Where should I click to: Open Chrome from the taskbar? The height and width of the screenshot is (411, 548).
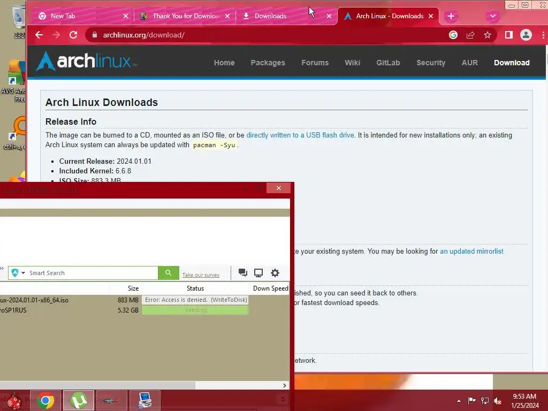[x=45, y=400]
